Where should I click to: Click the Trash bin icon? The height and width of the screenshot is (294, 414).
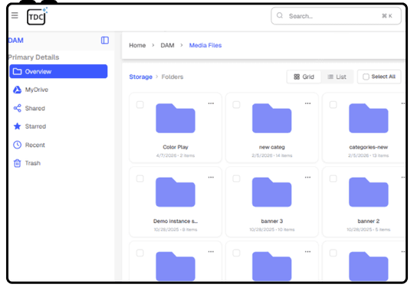click(x=18, y=163)
